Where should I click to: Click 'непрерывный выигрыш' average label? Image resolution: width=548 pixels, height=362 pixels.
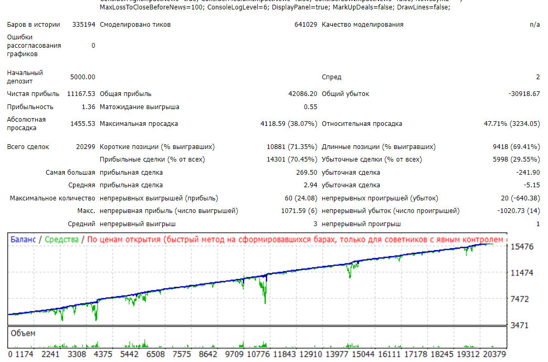[x=138, y=224]
